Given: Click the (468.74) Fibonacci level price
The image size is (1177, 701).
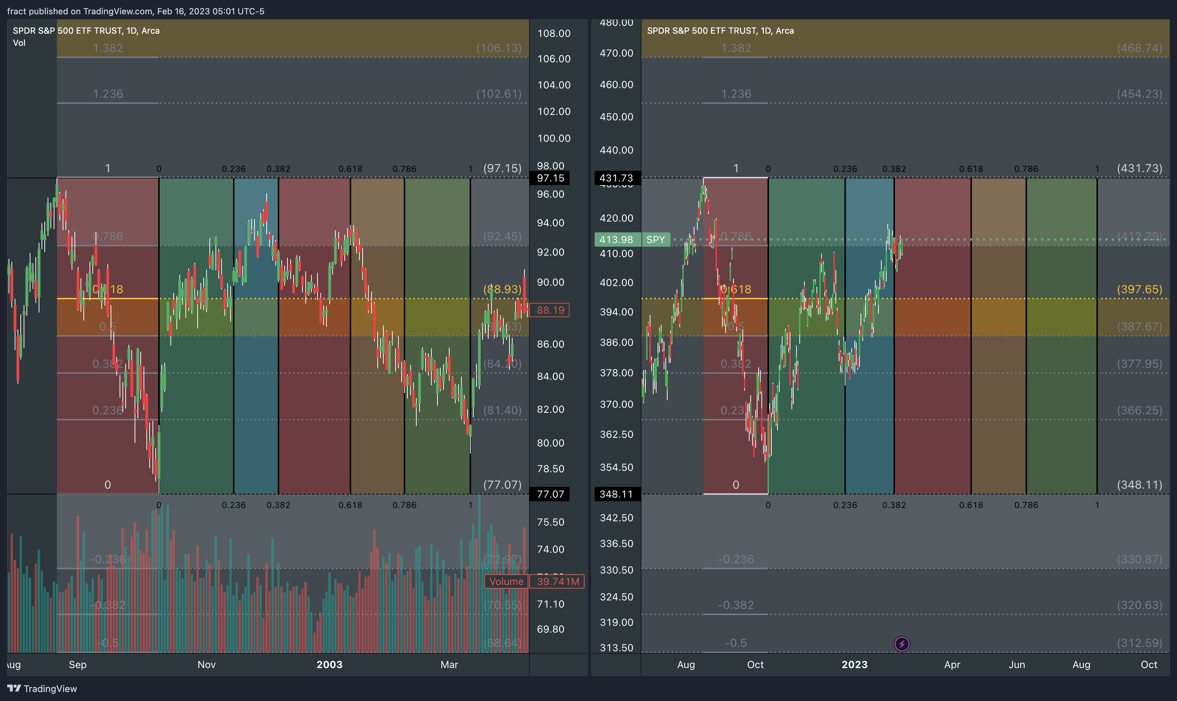Looking at the screenshot, I should [x=1139, y=48].
